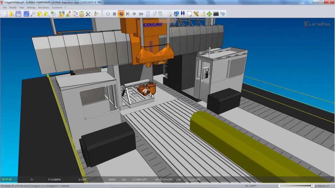335x188 pixels.
Task: Click the elapsed time 00:07:56 readout
Action: 7,179
